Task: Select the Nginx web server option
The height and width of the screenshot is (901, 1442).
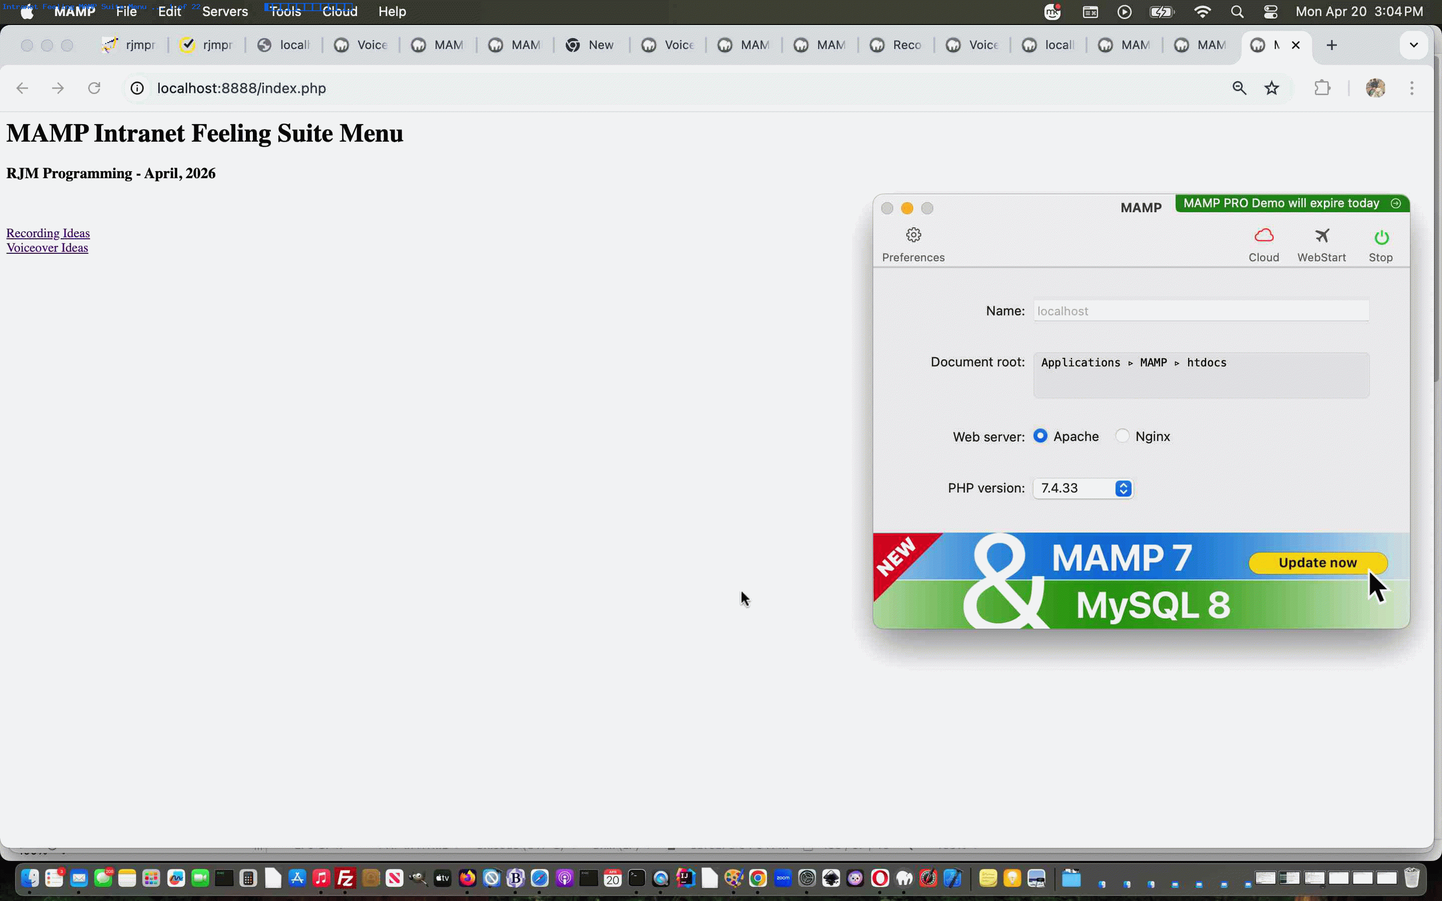Action: point(1123,435)
